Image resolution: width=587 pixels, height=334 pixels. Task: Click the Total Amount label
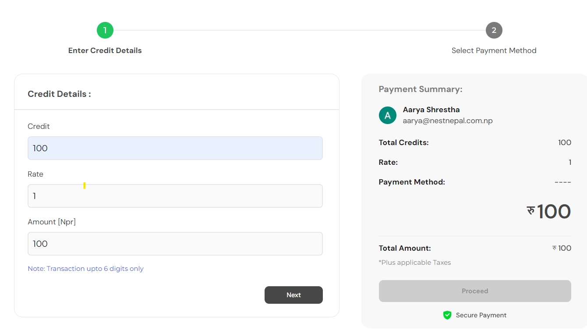405,248
